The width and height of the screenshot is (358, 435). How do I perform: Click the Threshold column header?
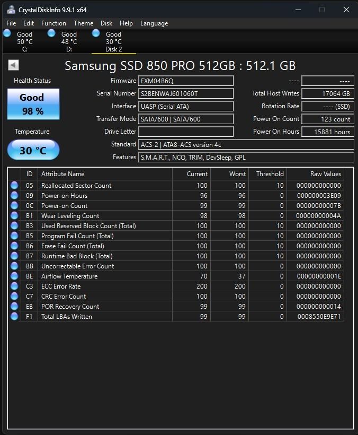[268, 174]
